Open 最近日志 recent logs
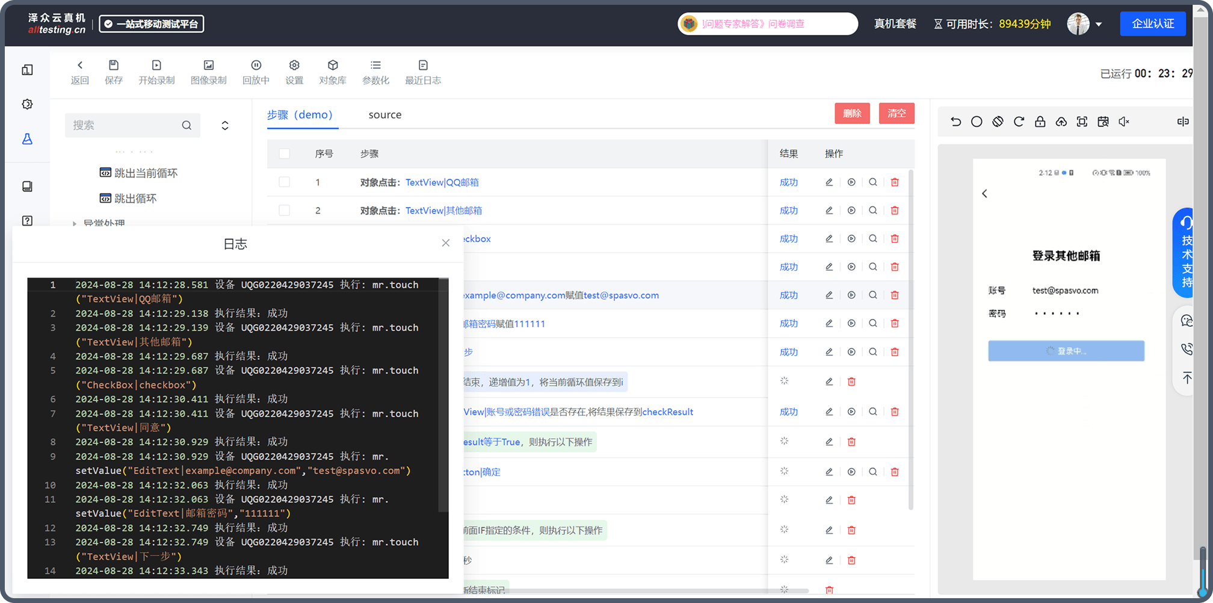This screenshot has height=603, width=1213. click(x=423, y=72)
